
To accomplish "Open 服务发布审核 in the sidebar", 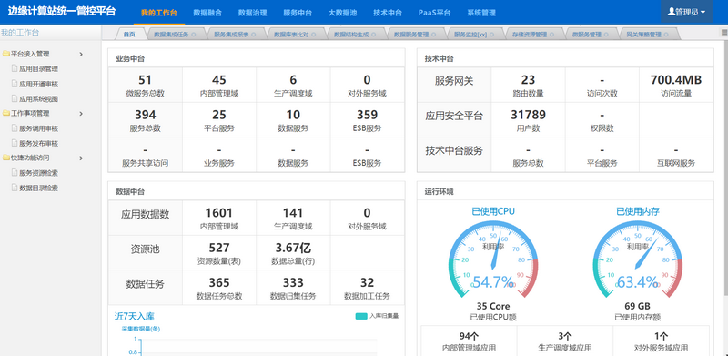I will [x=38, y=144].
